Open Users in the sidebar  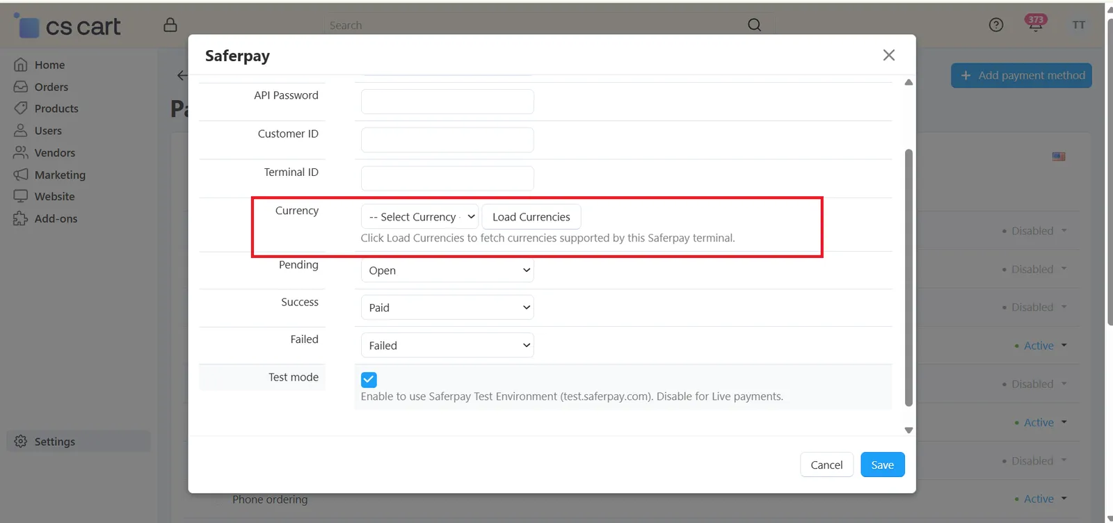click(48, 131)
